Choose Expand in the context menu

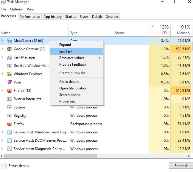click(76, 45)
